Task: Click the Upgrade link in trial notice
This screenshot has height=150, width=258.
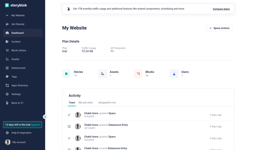Action: click(35, 125)
